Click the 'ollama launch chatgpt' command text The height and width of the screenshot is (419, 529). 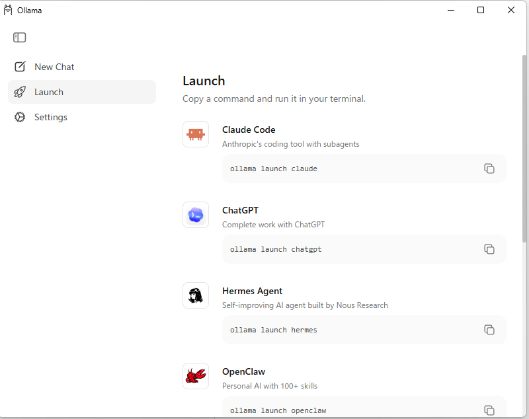tap(276, 249)
